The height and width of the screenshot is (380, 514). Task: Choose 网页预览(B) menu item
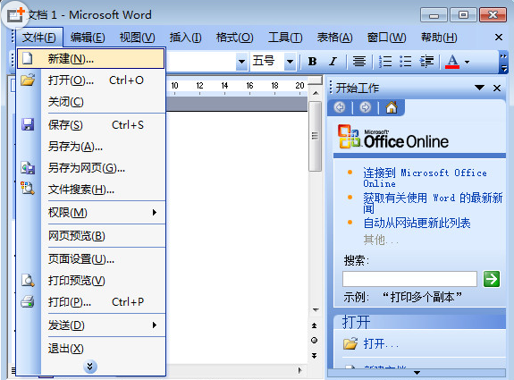91,236
